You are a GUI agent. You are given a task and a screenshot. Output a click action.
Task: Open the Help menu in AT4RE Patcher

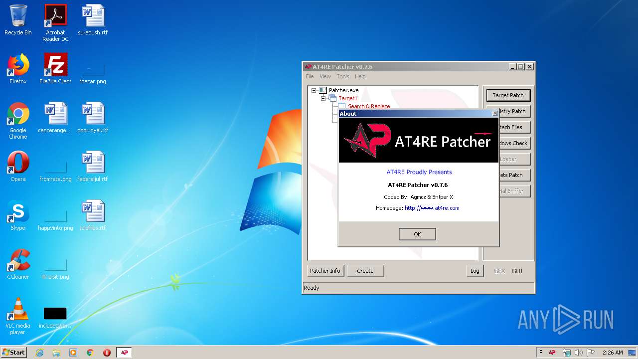point(360,76)
